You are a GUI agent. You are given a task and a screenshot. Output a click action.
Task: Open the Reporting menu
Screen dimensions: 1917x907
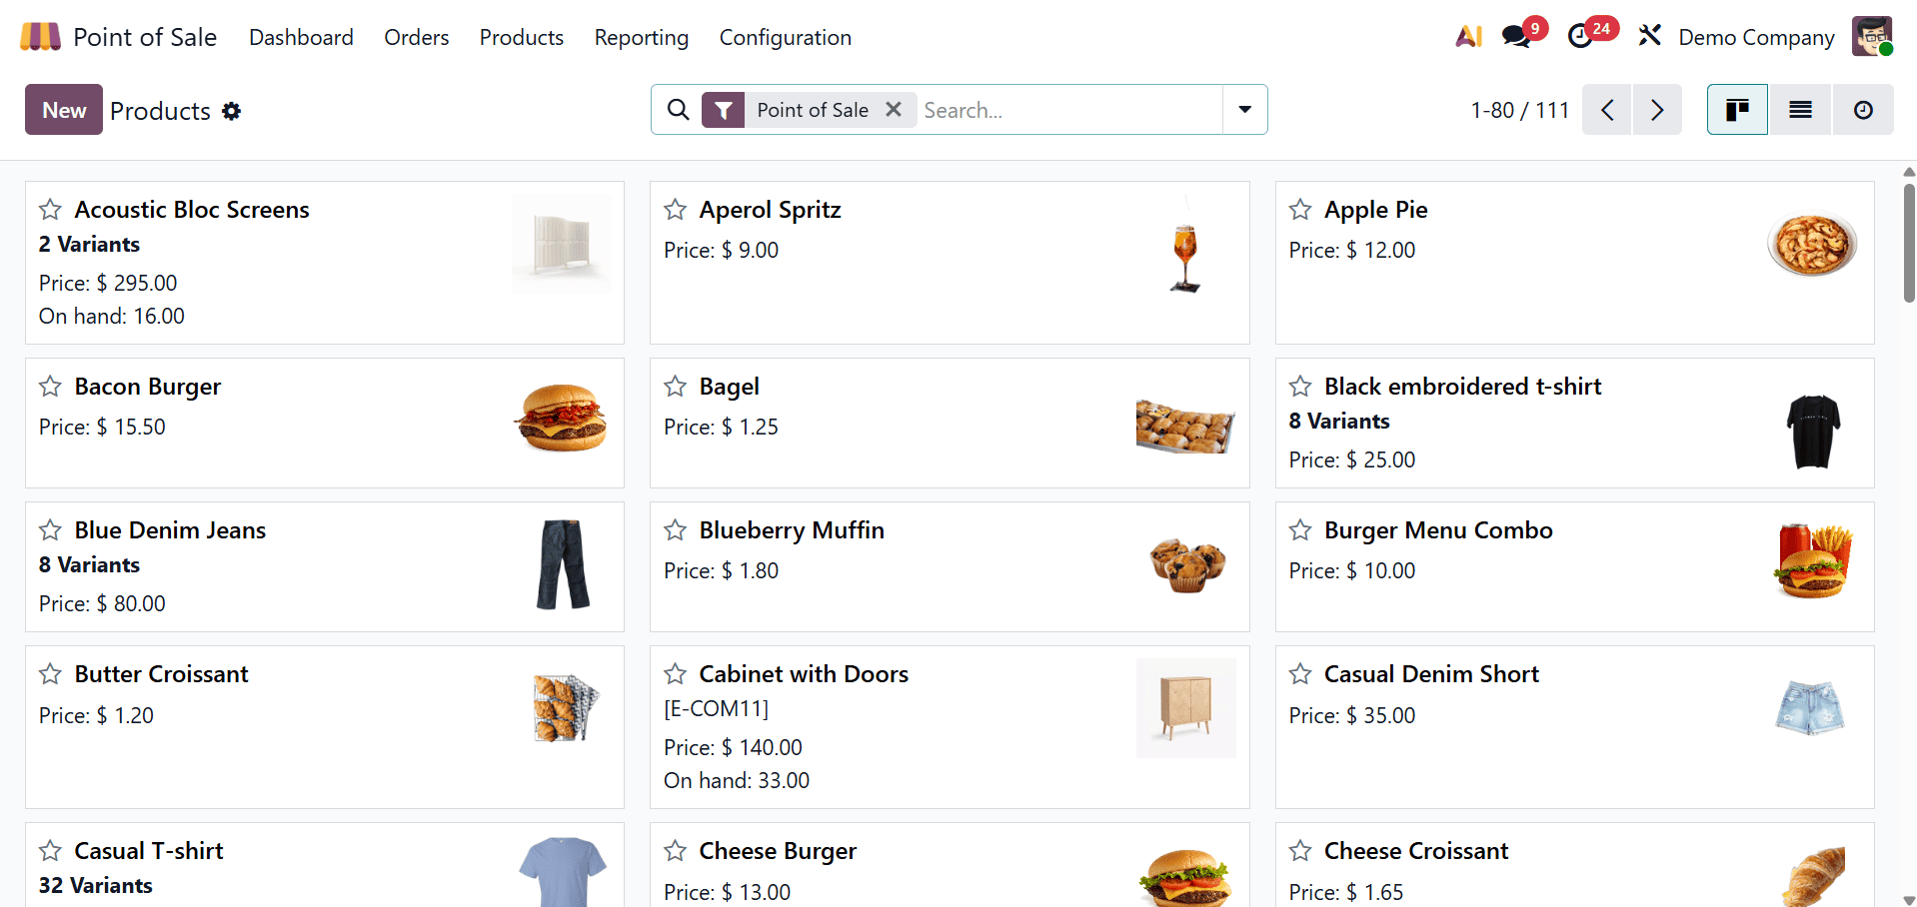click(641, 37)
